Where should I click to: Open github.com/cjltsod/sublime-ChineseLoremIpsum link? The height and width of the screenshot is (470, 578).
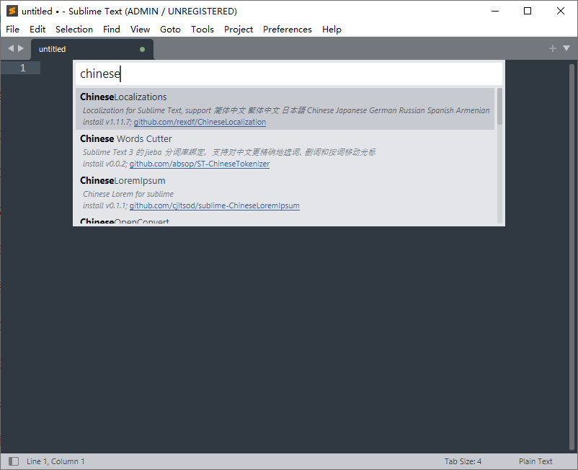215,205
